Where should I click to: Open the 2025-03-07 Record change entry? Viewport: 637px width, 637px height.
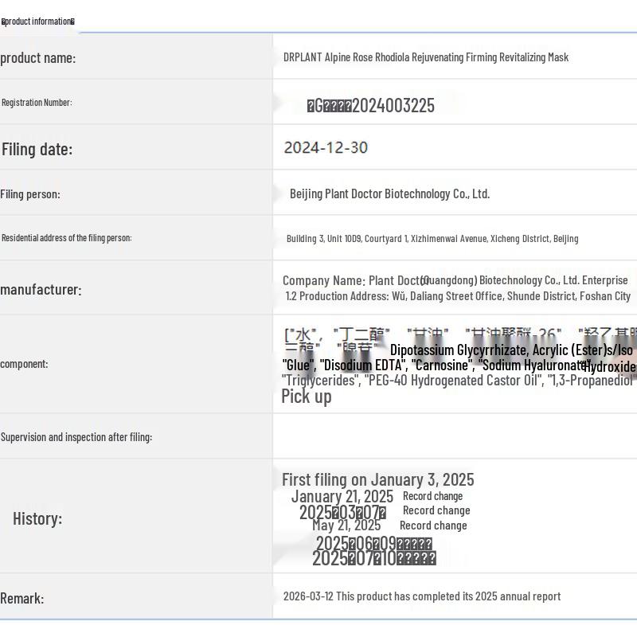coord(436,510)
